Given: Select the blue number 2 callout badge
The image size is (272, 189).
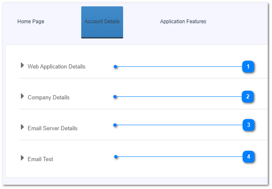Looking at the screenshot, I should pyautogui.click(x=248, y=97).
